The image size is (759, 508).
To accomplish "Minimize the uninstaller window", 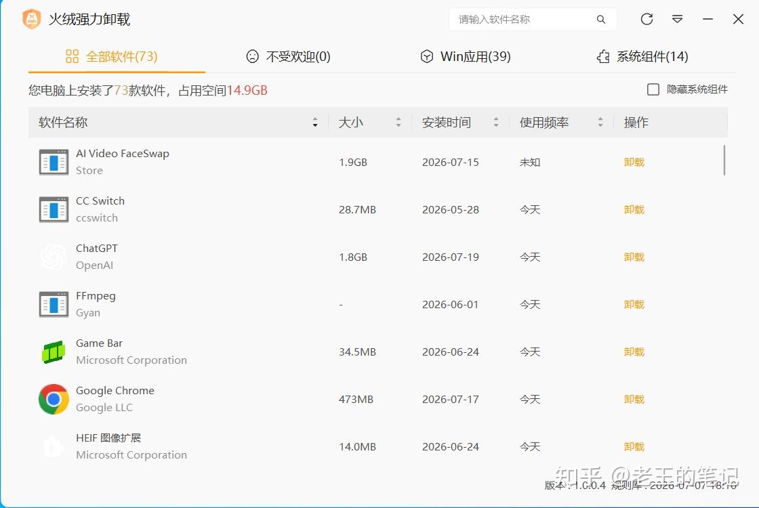I will [707, 19].
